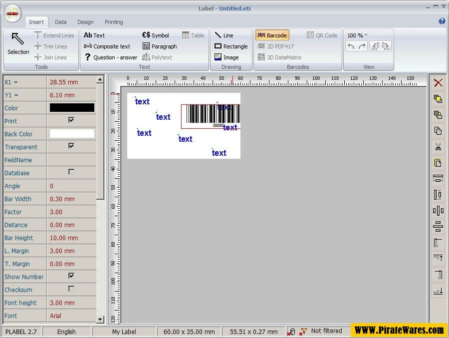The image size is (449, 338).
Task: Open the 100 % zoom dropdown
Action: point(357,35)
